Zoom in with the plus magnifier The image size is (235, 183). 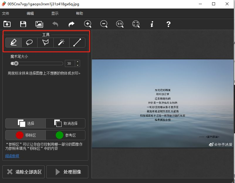[x=87, y=24]
